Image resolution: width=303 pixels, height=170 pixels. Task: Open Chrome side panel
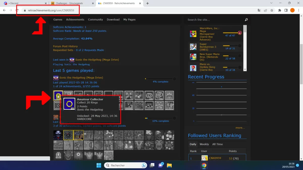(286, 10)
